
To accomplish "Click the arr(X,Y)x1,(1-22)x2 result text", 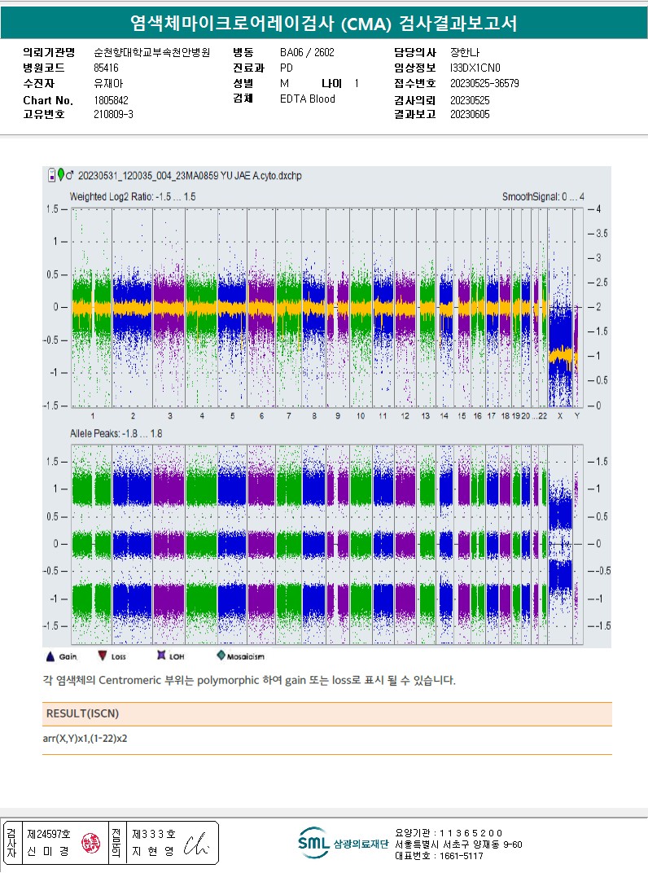I will click(85, 739).
